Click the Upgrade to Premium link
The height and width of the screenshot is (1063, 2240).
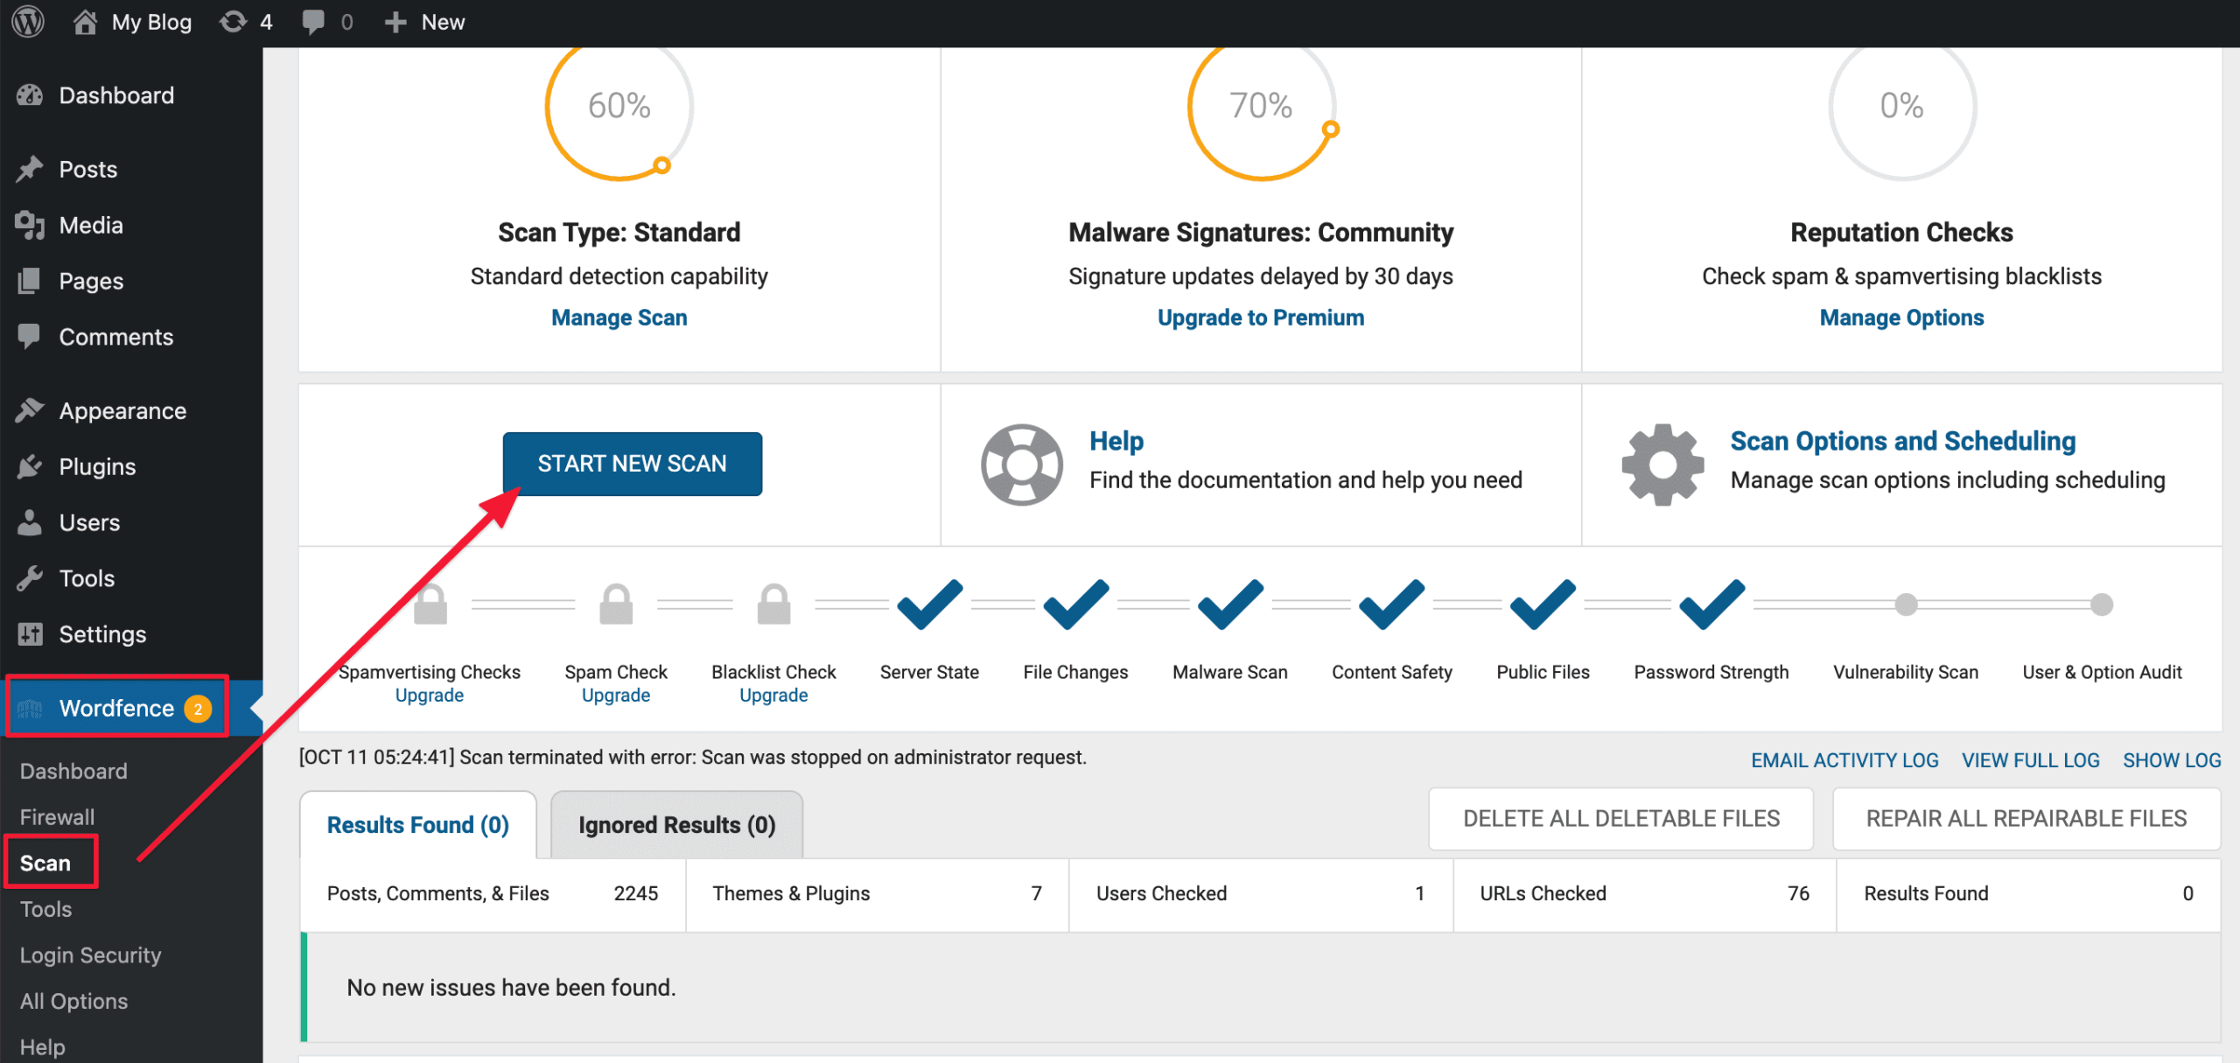click(x=1260, y=318)
